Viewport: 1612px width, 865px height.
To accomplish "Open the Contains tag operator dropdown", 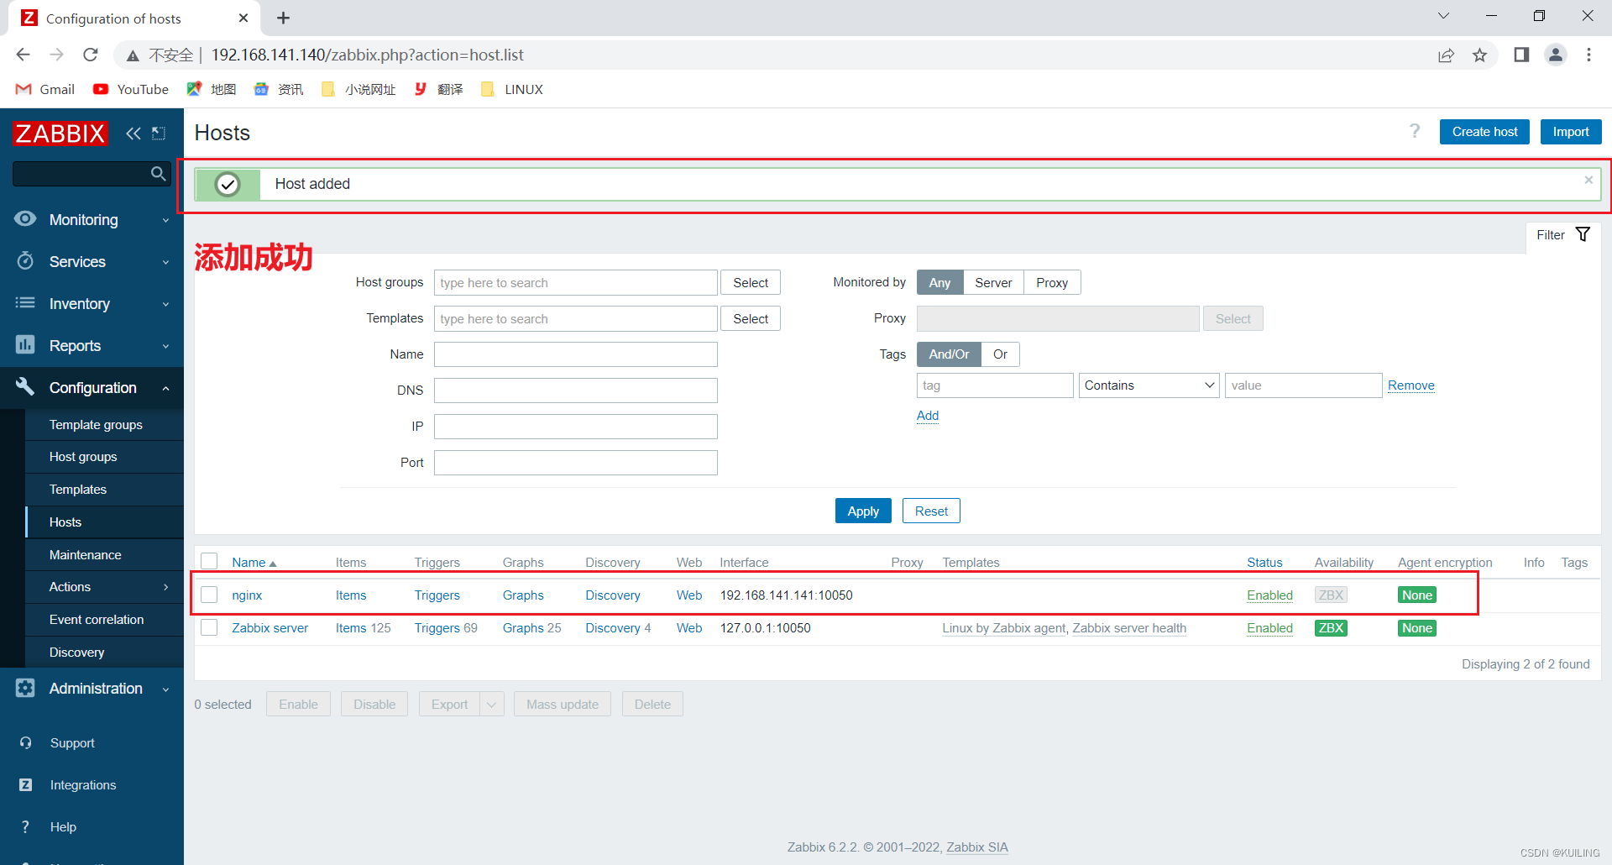I will 1149,385.
